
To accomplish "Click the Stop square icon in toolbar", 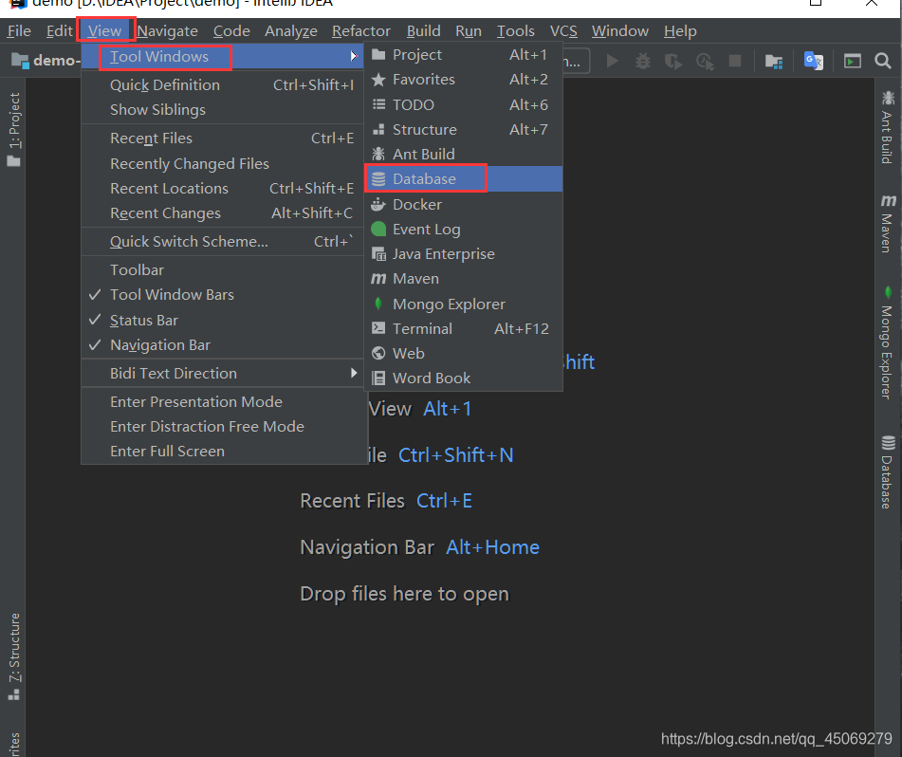I will 735,61.
